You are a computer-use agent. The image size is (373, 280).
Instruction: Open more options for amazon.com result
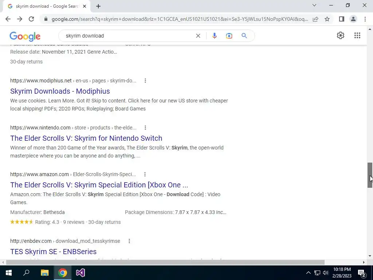pyautogui.click(x=145, y=174)
